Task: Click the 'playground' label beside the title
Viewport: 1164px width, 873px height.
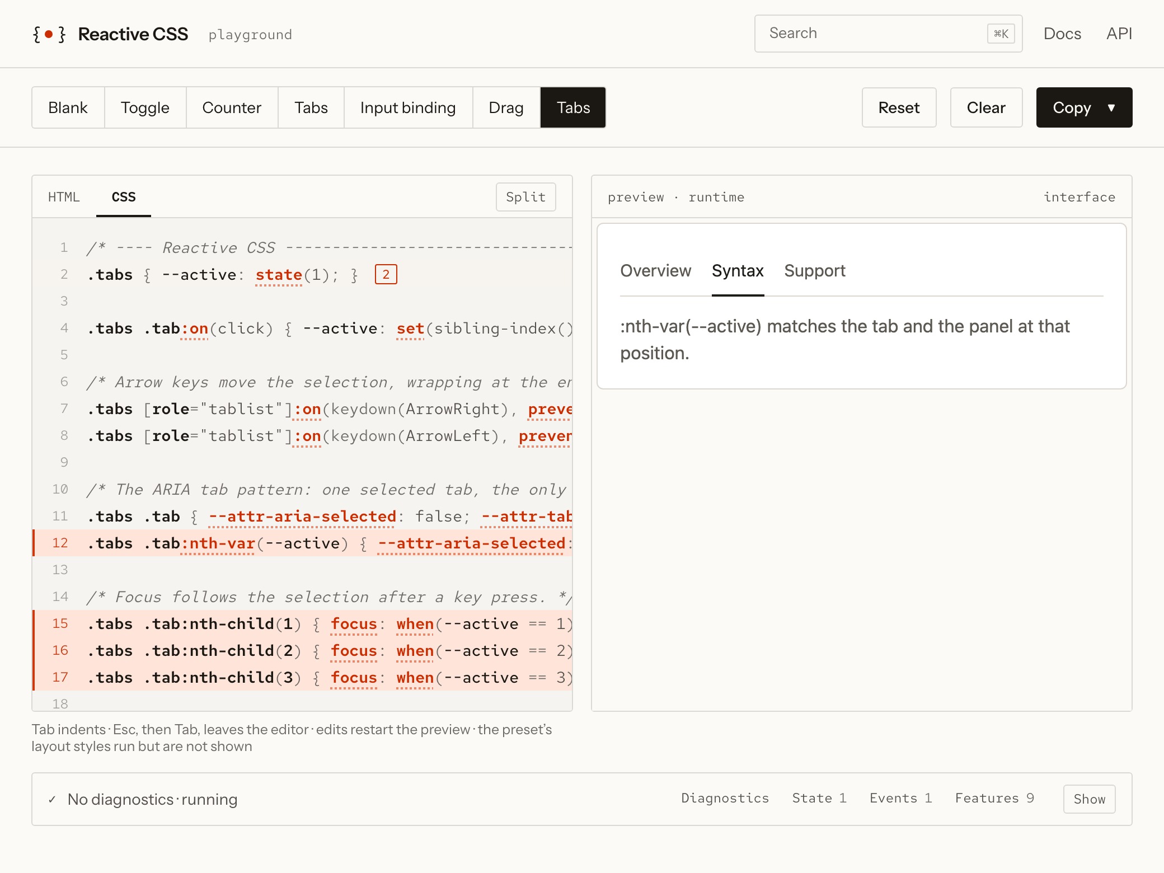Action: pyautogui.click(x=250, y=35)
